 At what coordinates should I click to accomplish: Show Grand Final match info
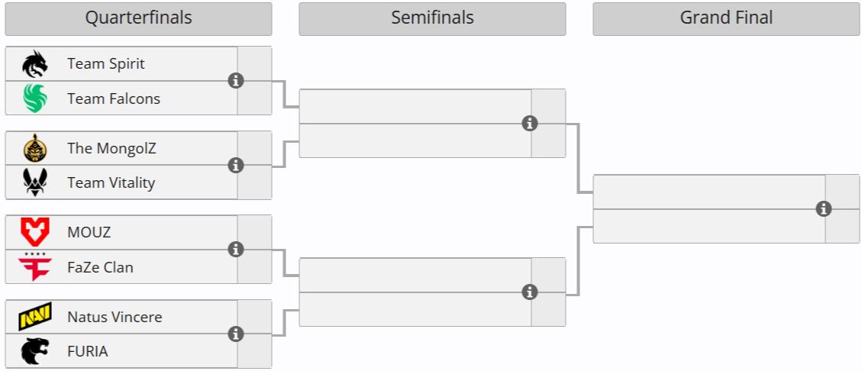point(823,208)
